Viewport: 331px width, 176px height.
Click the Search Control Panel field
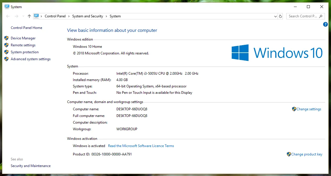[x=303, y=16]
